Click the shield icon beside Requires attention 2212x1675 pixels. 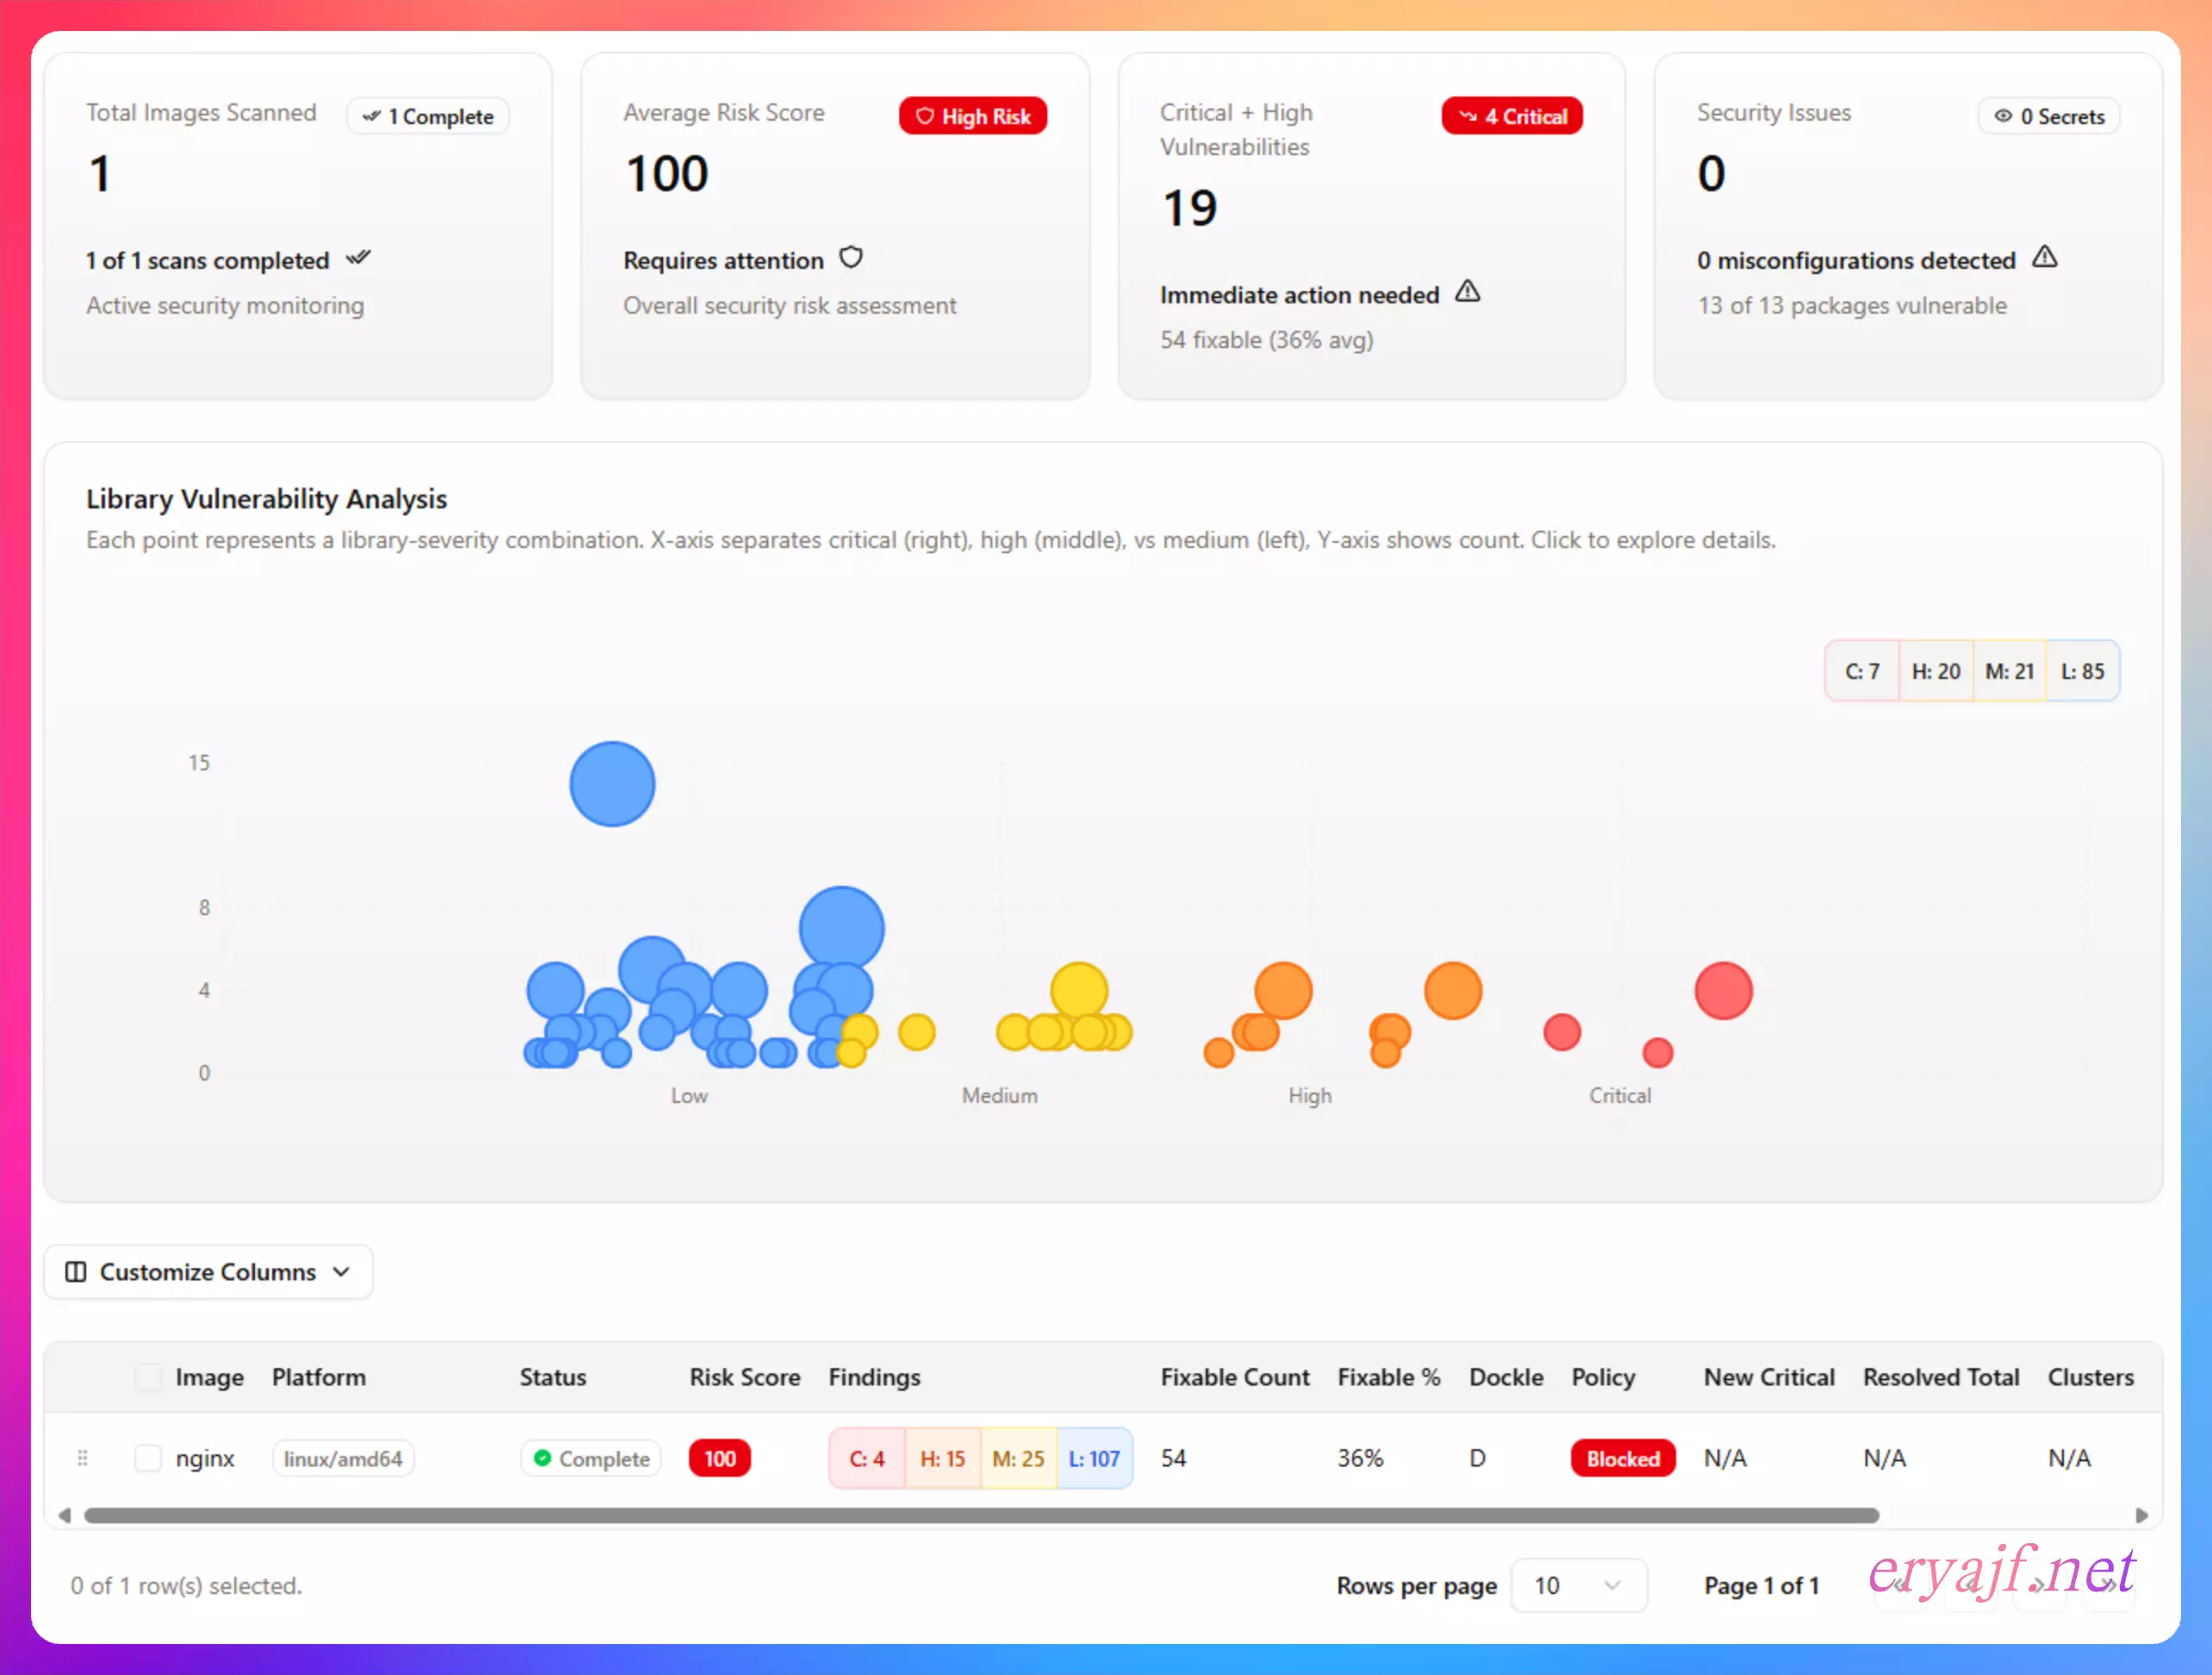click(851, 258)
